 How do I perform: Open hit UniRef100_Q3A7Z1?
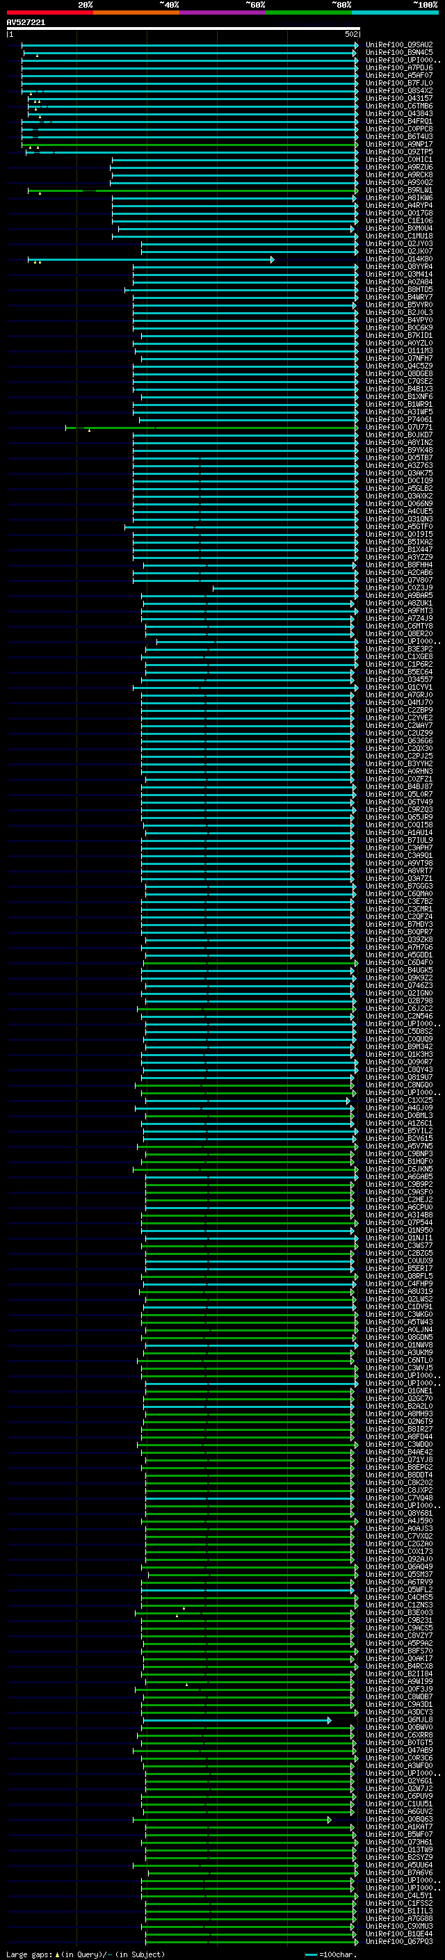399,879
